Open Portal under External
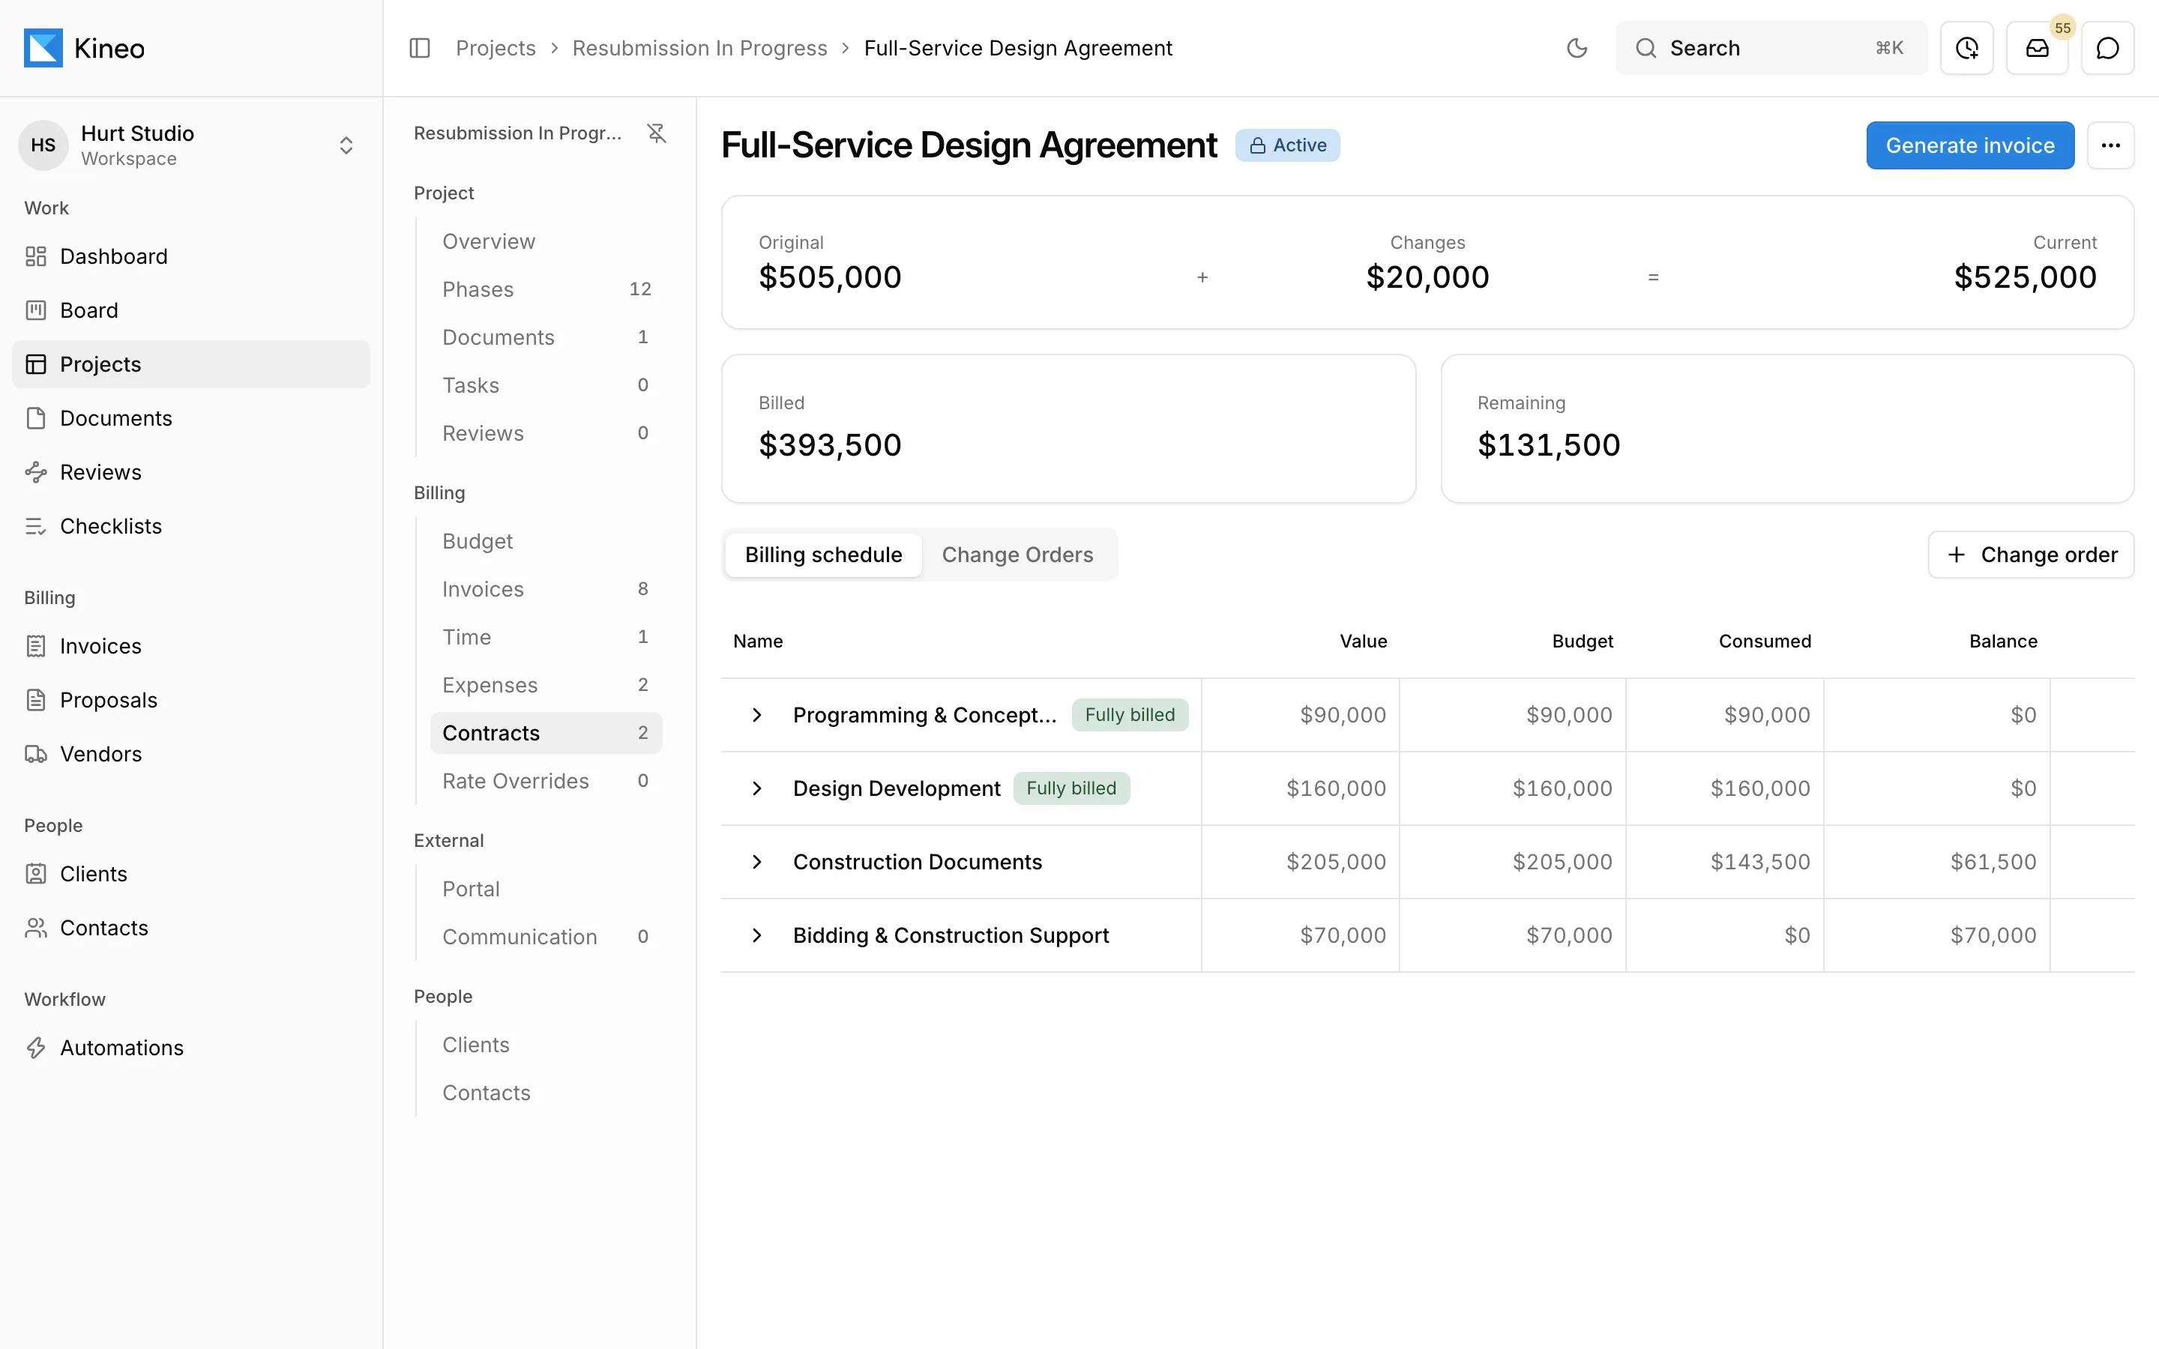 coord(546,889)
